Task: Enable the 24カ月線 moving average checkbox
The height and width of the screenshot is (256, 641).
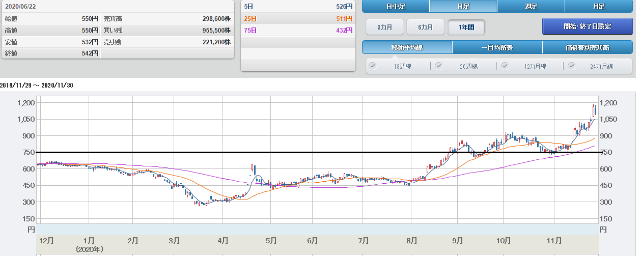Action: [571, 66]
